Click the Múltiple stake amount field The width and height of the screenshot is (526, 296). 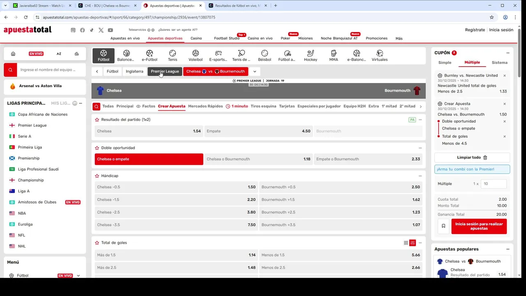(494, 184)
